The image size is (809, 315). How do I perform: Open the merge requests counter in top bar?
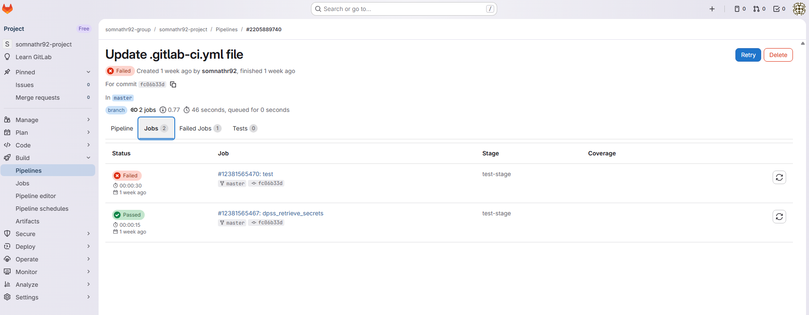759,9
